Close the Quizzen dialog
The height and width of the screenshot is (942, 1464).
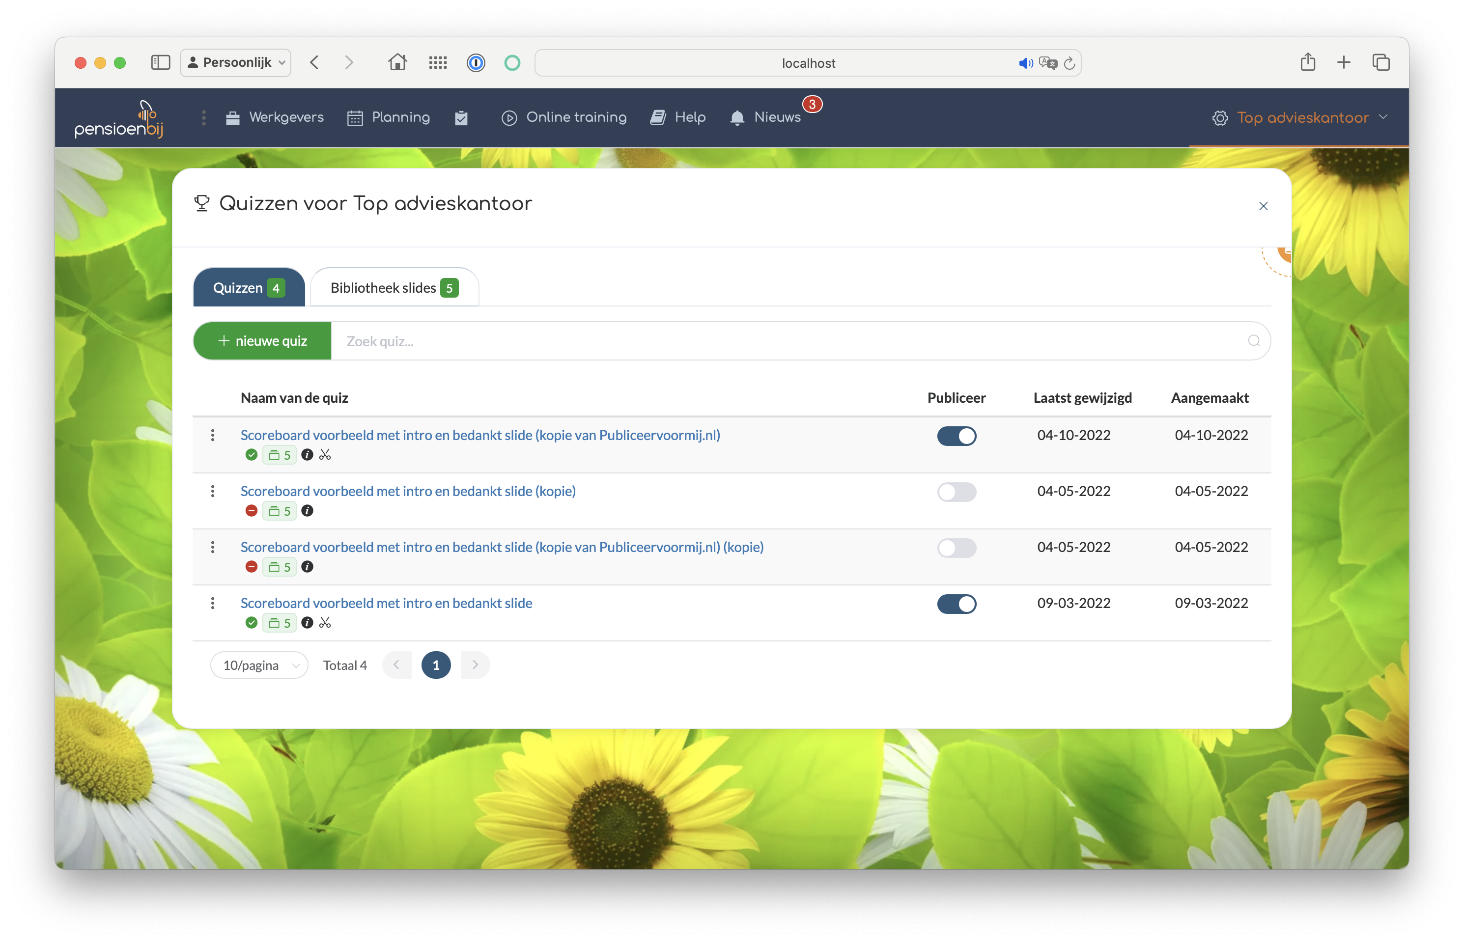coord(1263,206)
